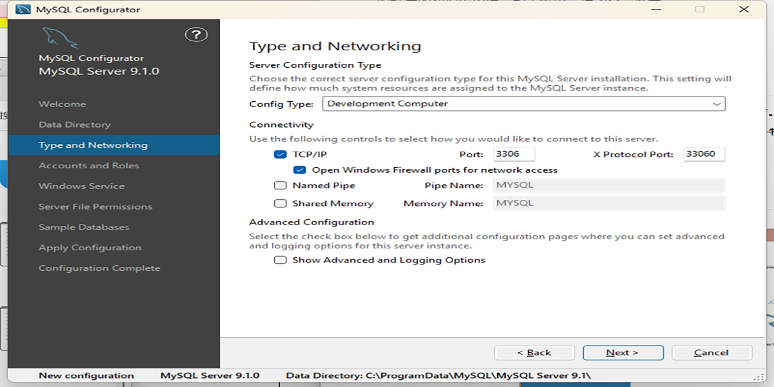
Task: Uncheck the TCP/IP checkbox
Action: 280,154
